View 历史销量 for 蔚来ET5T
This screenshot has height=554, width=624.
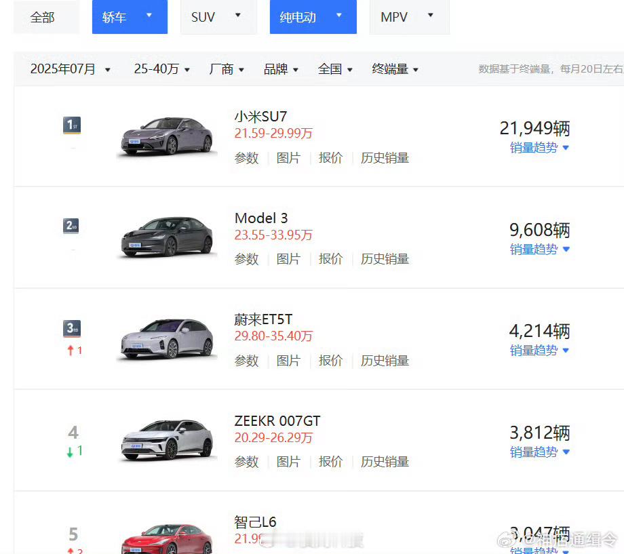(x=385, y=361)
